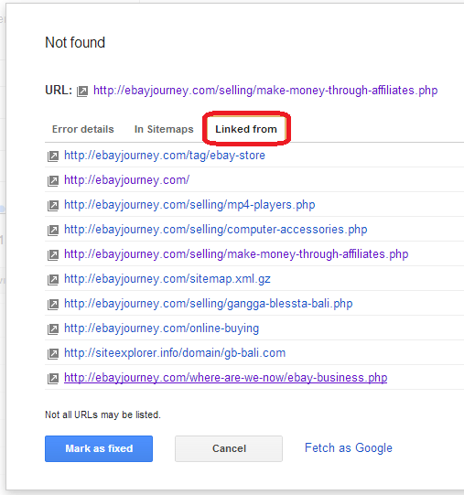Click external icon for gangga-blessta-bali.php row
The image size is (464, 495).
click(x=53, y=305)
